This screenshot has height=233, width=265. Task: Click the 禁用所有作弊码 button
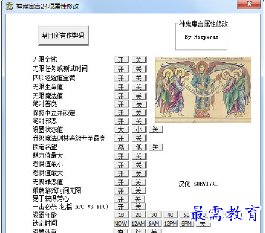point(63,35)
